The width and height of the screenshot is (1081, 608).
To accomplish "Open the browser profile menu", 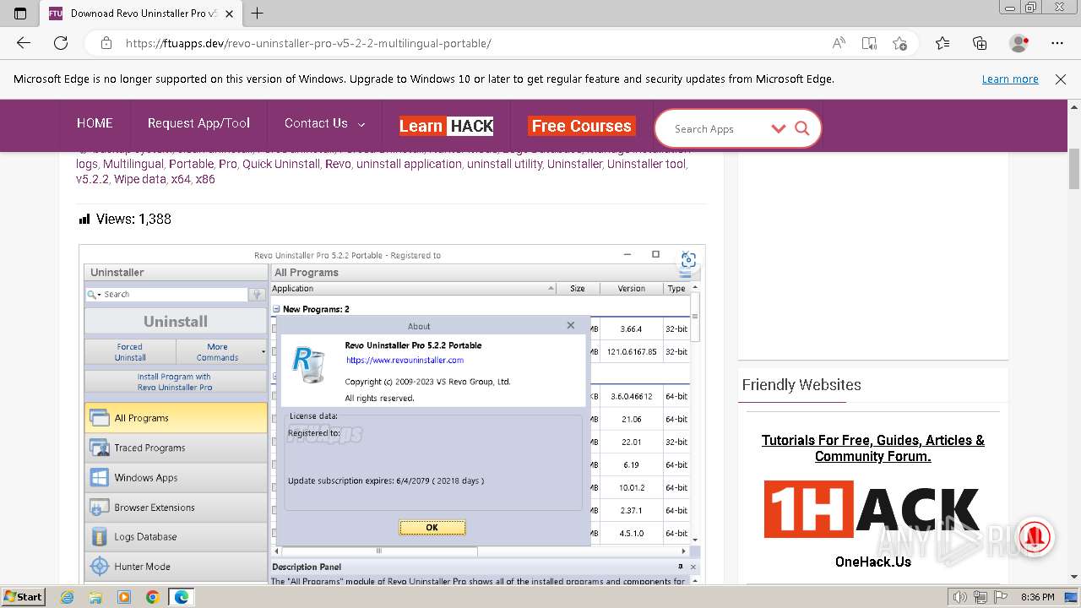I will (1019, 43).
